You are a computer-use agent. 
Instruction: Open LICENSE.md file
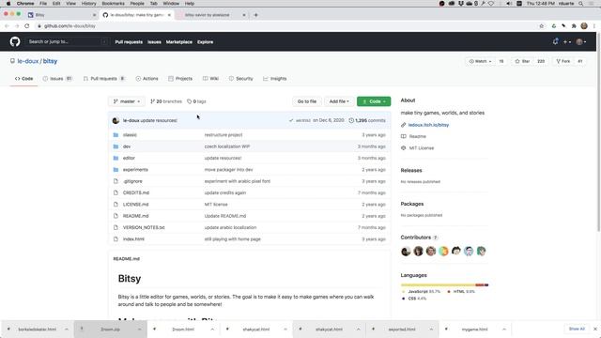pyautogui.click(x=135, y=205)
